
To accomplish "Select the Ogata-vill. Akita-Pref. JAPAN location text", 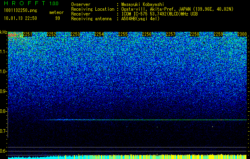I will click(177, 9).
